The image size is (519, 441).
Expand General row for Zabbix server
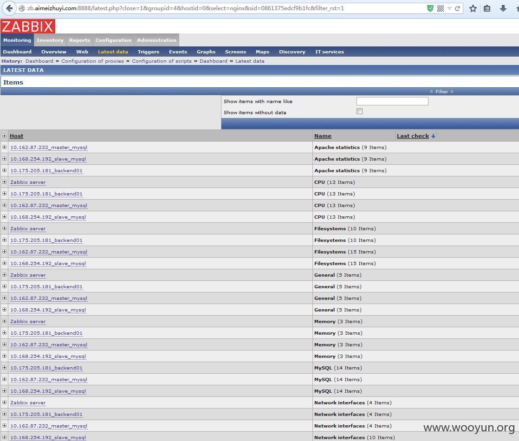click(x=4, y=274)
